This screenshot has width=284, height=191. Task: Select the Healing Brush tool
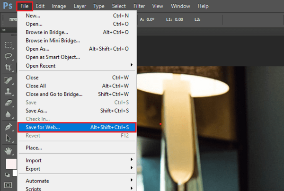(8, 80)
